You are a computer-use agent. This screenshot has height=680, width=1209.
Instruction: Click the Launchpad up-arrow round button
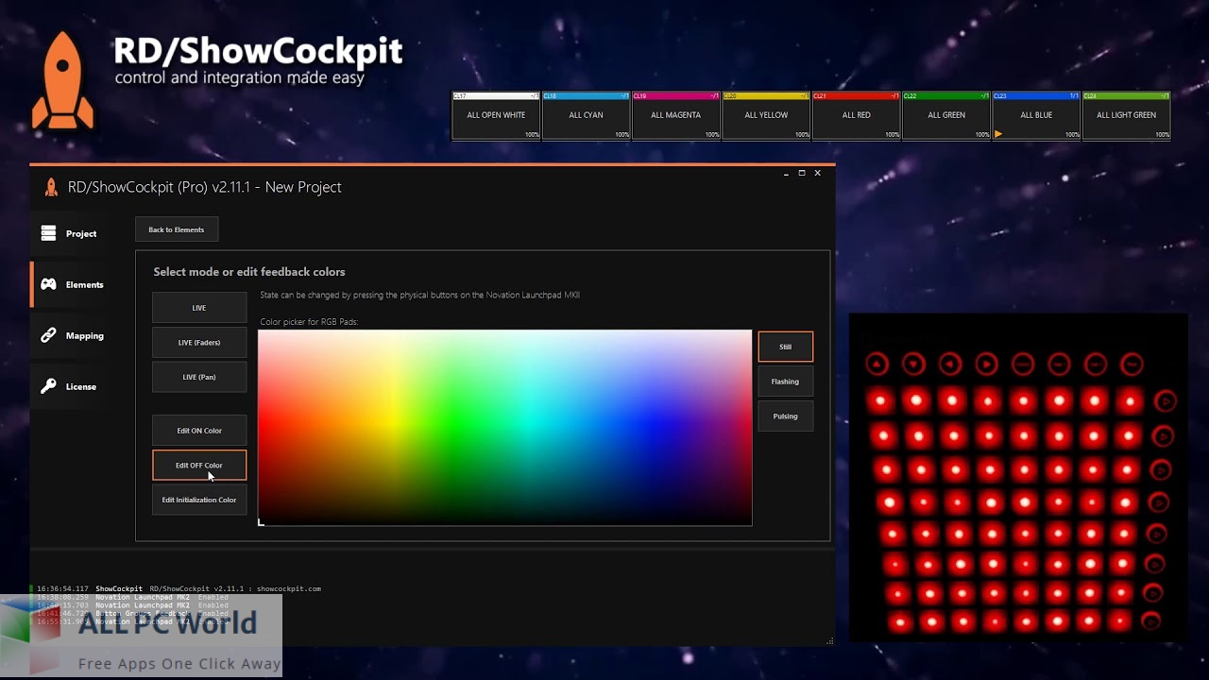877,364
